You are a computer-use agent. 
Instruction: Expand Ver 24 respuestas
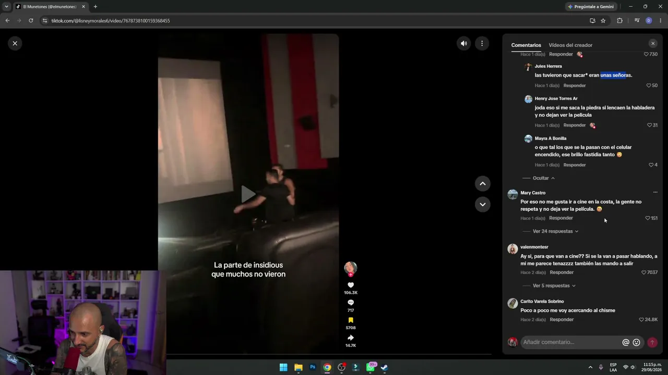tap(555, 231)
